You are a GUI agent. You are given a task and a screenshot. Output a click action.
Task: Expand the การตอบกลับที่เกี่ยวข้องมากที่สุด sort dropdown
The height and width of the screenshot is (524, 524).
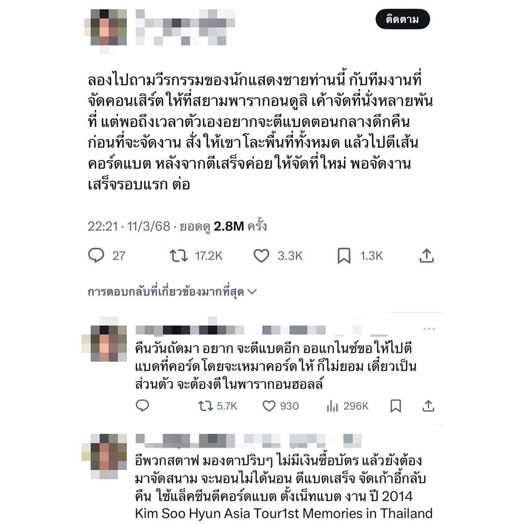point(172,292)
